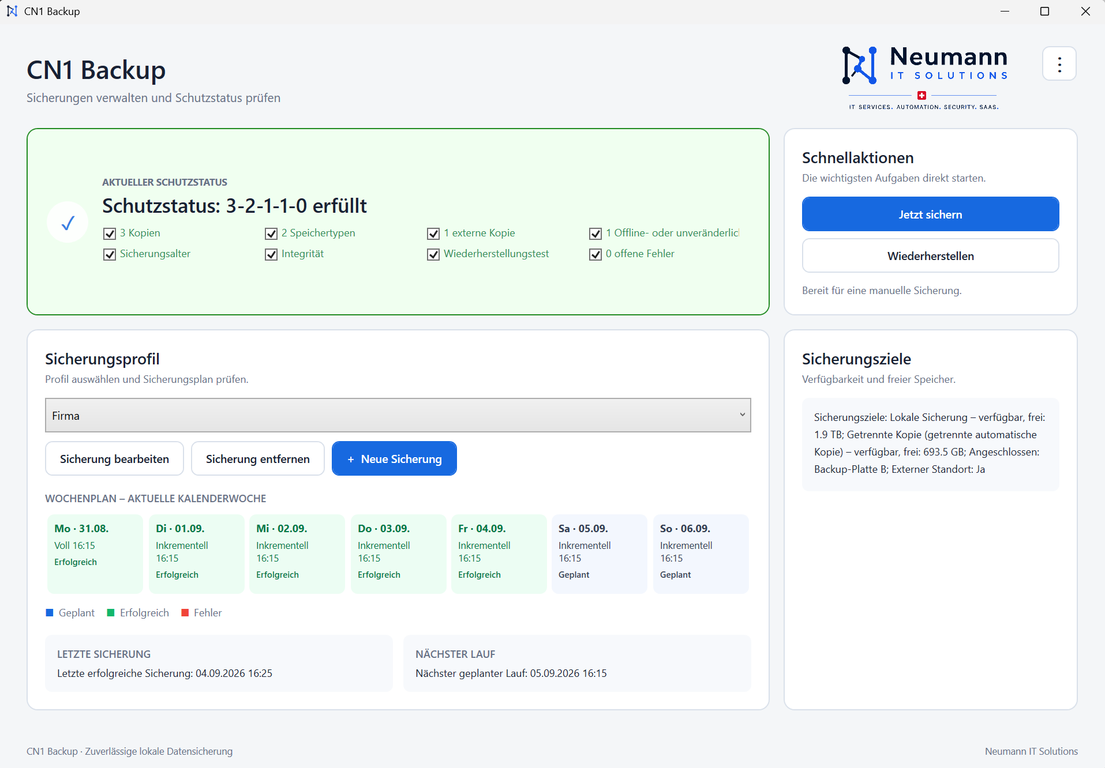The width and height of the screenshot is (1105, 768).
Task: Click the 'WOCHENPLAN – AKTUELLE KALENDERWOCHE' label
Action: [156, 499]
